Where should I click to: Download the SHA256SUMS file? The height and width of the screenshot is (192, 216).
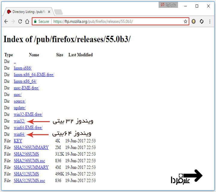pos(26,154)
